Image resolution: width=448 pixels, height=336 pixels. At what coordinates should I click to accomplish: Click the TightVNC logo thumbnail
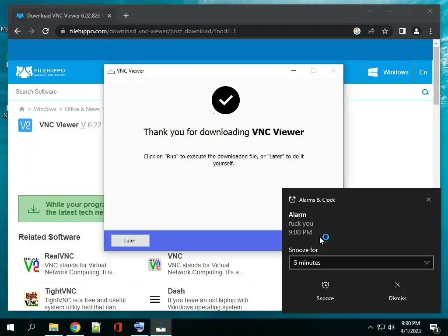[x=31, y=299]
